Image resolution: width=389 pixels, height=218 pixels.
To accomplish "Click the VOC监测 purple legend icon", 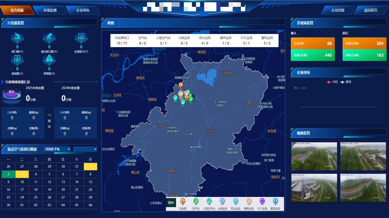I will 262,202.
